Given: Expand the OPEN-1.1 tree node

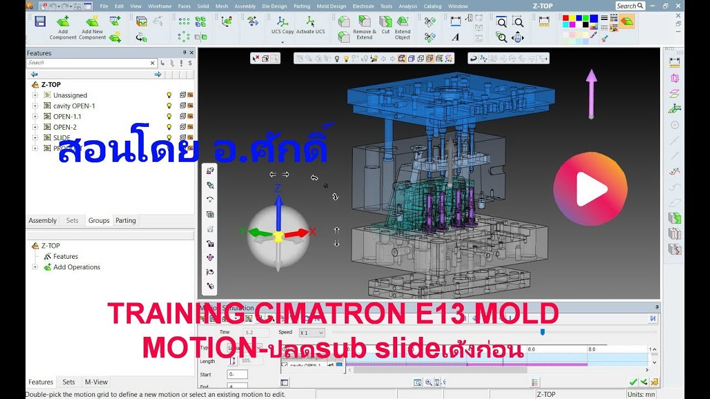Looking at the screenshot, I should 35,116.
